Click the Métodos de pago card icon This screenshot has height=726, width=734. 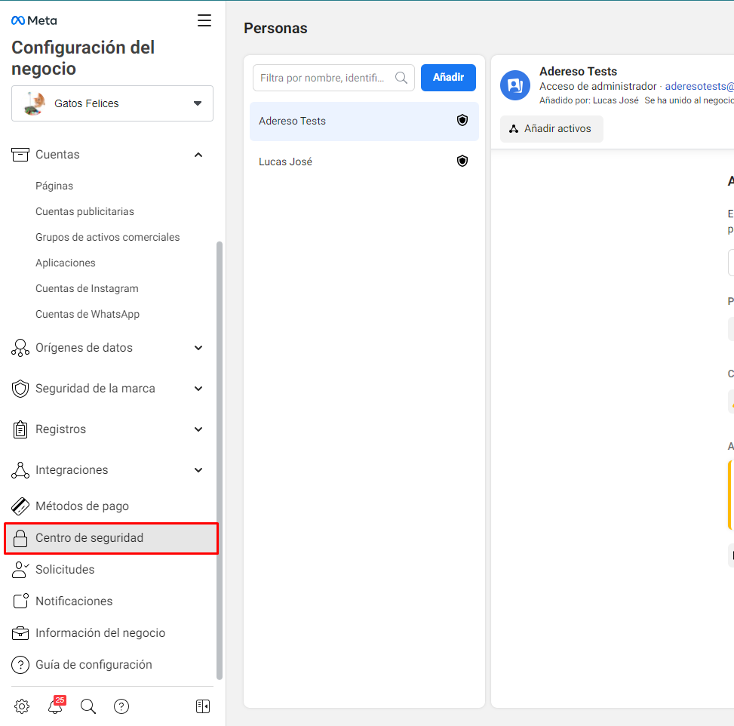[x=20, y=506]
